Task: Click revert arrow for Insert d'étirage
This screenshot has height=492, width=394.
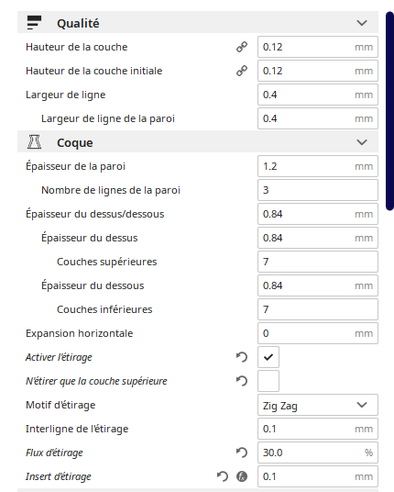Action: pyautogui.click(x=222, y=476)
